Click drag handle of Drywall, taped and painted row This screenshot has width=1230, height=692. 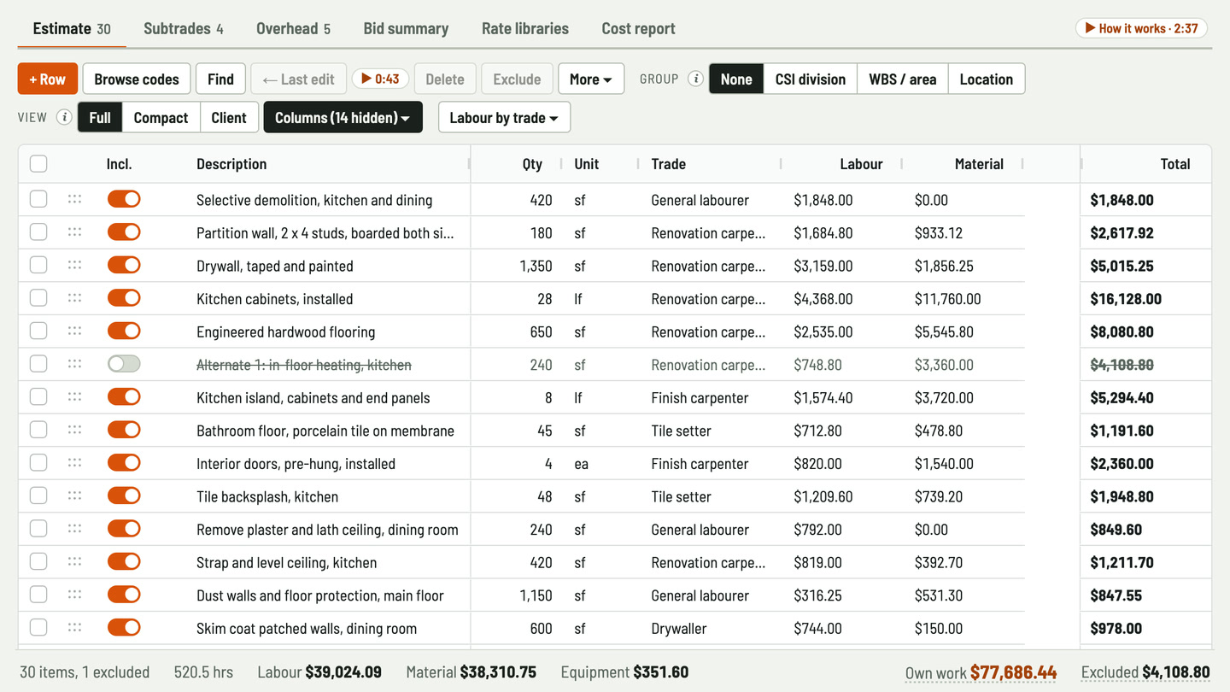pos(74,265)
